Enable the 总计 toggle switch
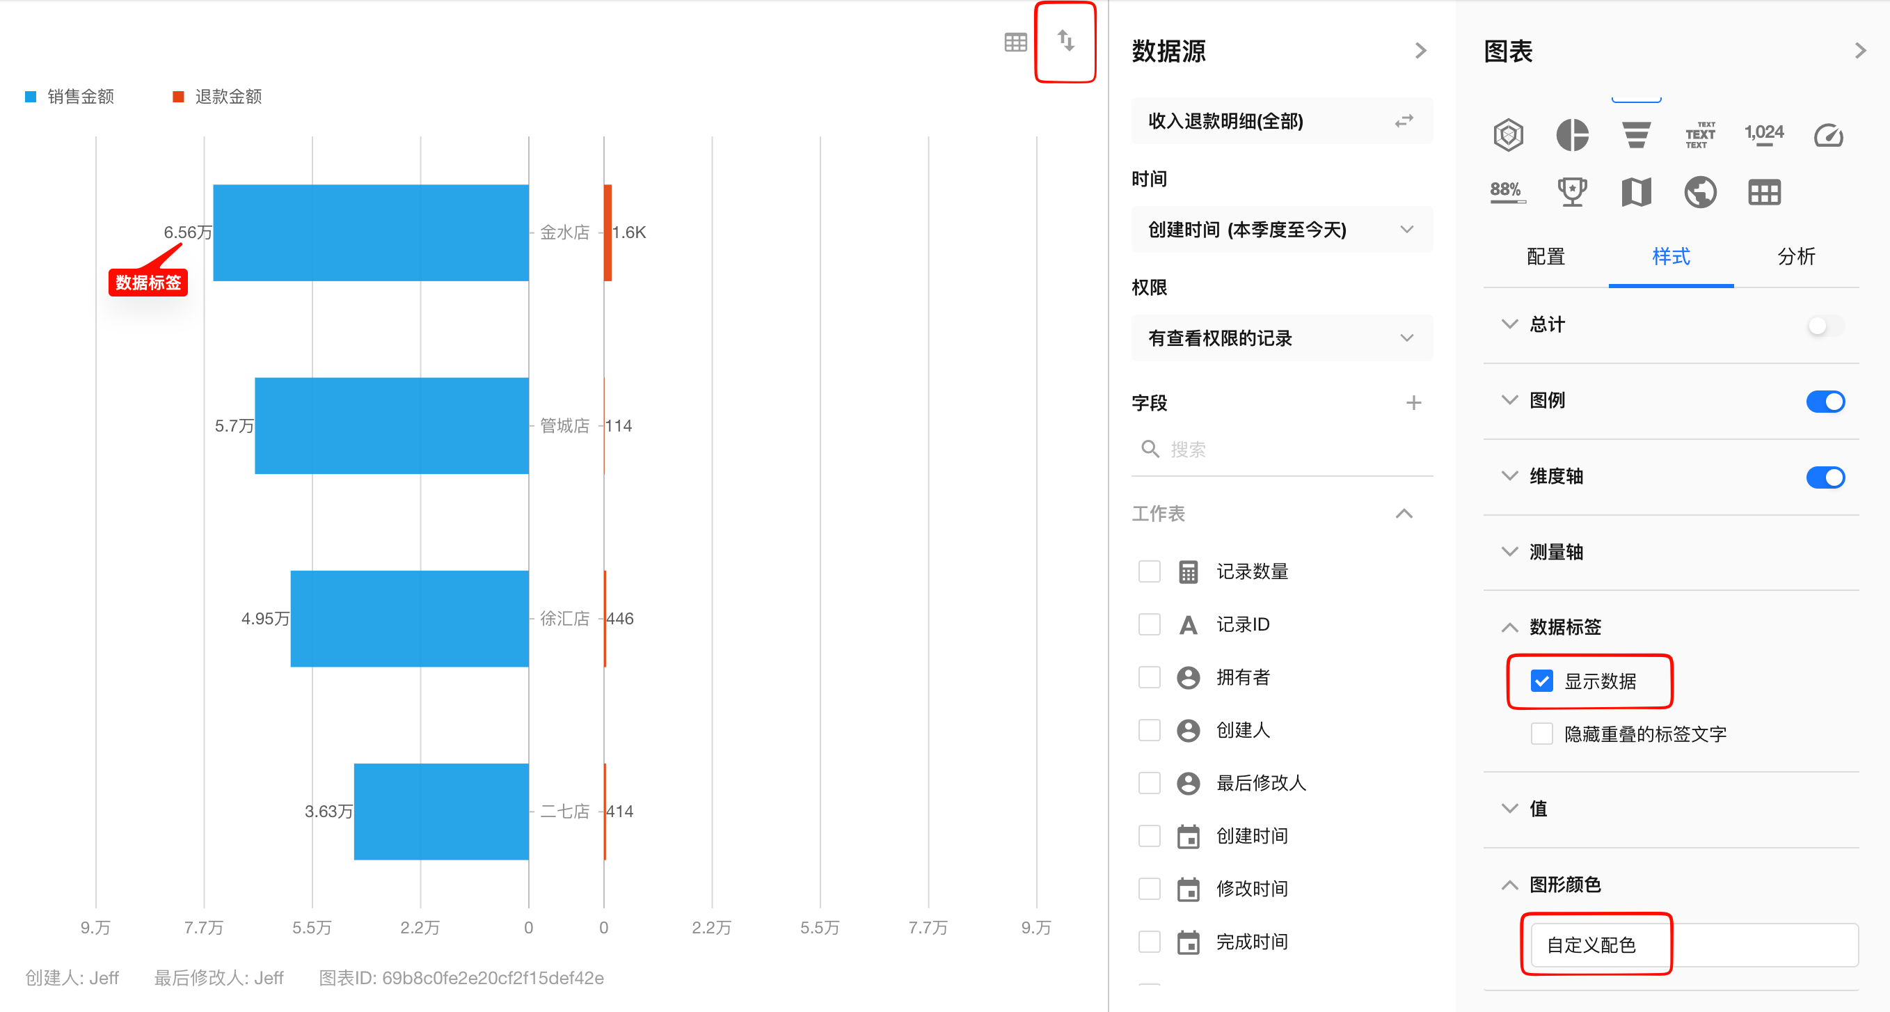 click(1825, 325)
